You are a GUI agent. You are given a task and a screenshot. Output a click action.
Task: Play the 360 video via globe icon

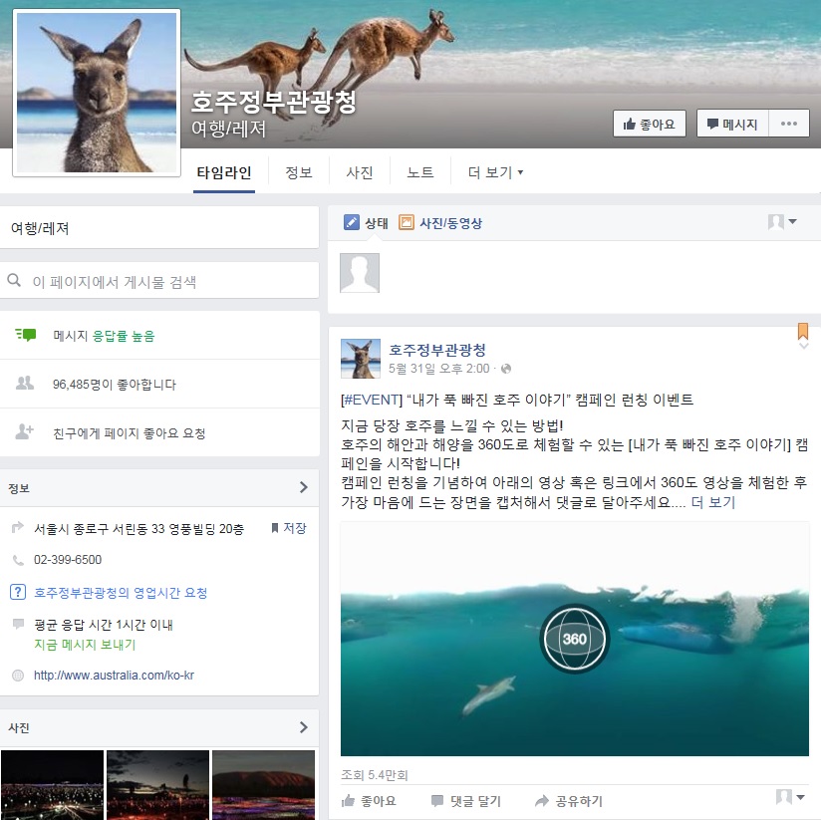574,639
